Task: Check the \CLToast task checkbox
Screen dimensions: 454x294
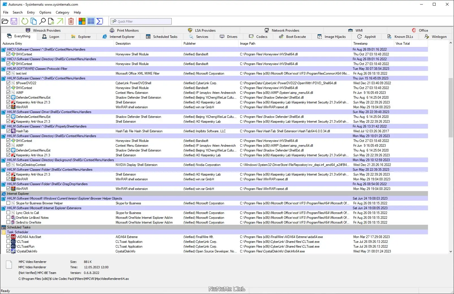Action: coord(8,242)
